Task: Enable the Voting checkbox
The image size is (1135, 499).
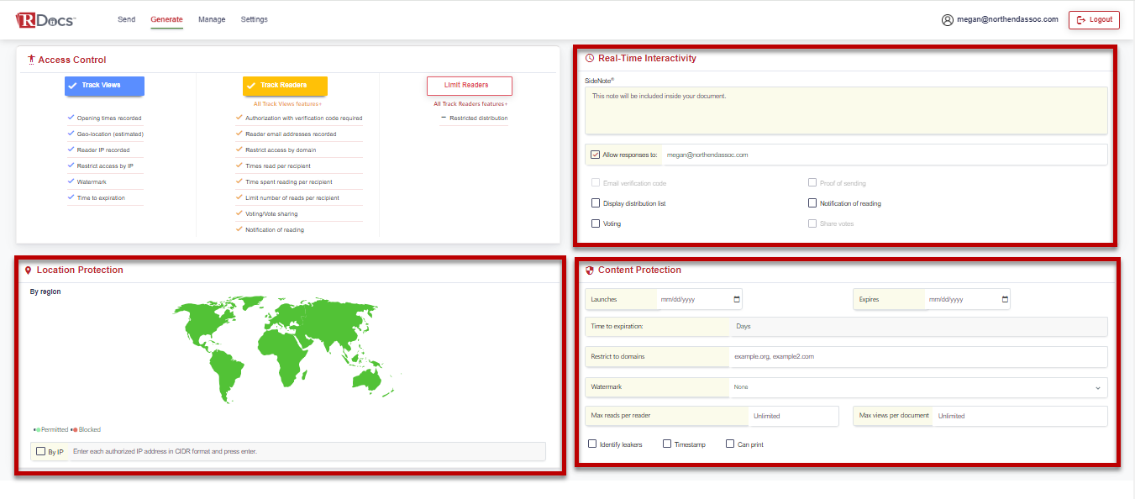Action: tap(596, 223)
